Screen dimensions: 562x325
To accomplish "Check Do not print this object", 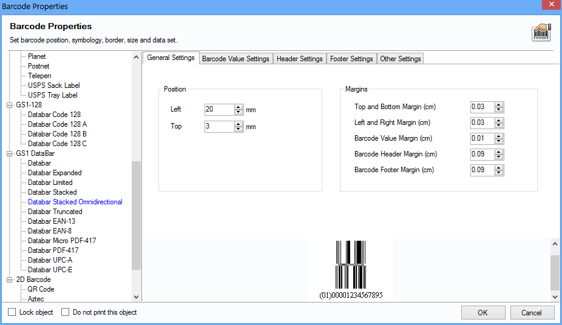I will point(65,312).
